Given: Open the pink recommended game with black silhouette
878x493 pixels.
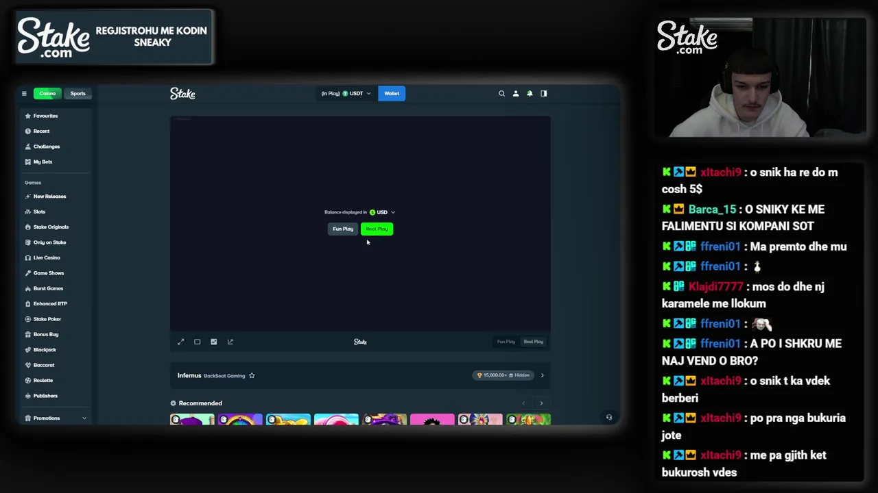Looking at the screenshot, I should [432, 420].
